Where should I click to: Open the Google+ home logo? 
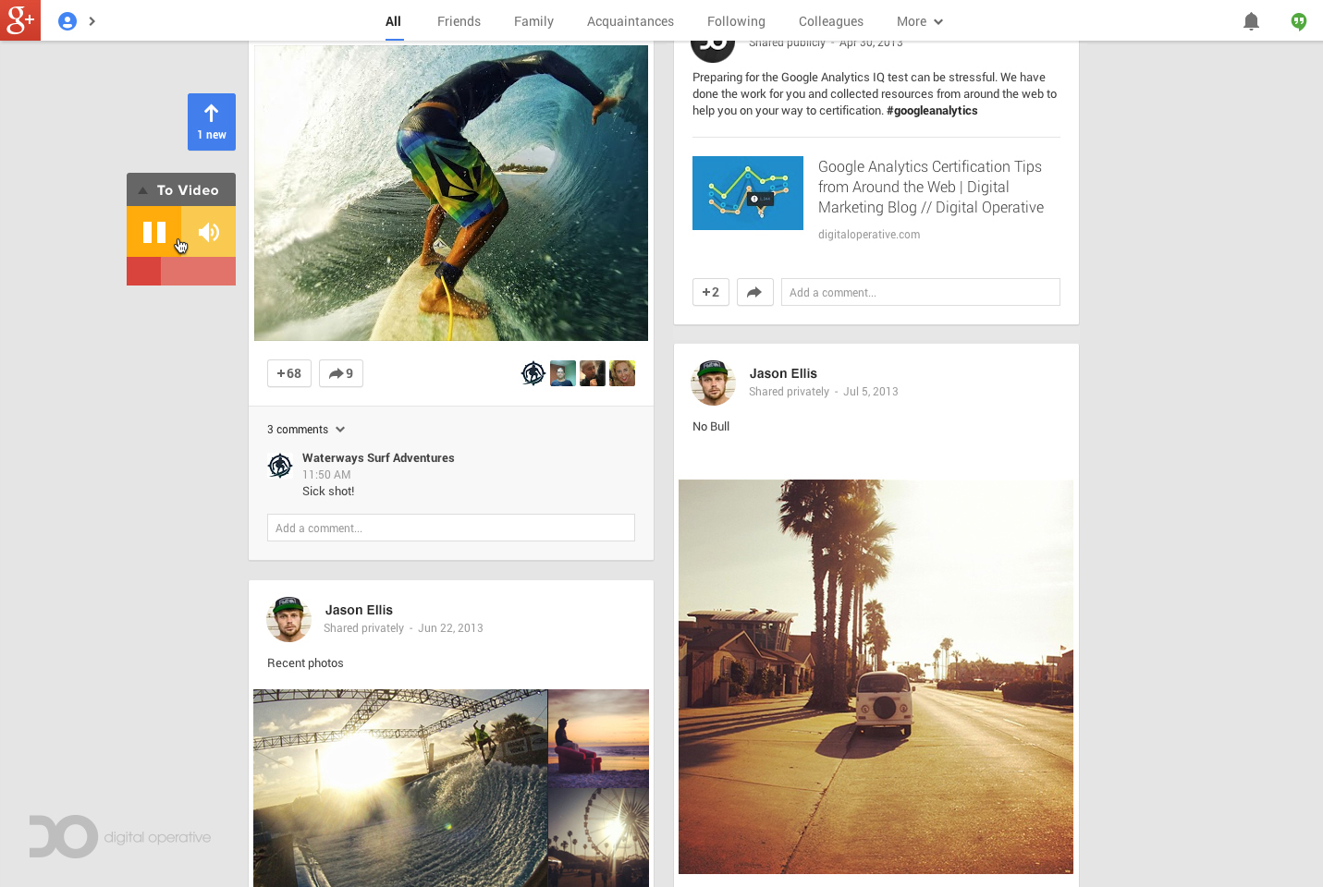click(20, 20)
